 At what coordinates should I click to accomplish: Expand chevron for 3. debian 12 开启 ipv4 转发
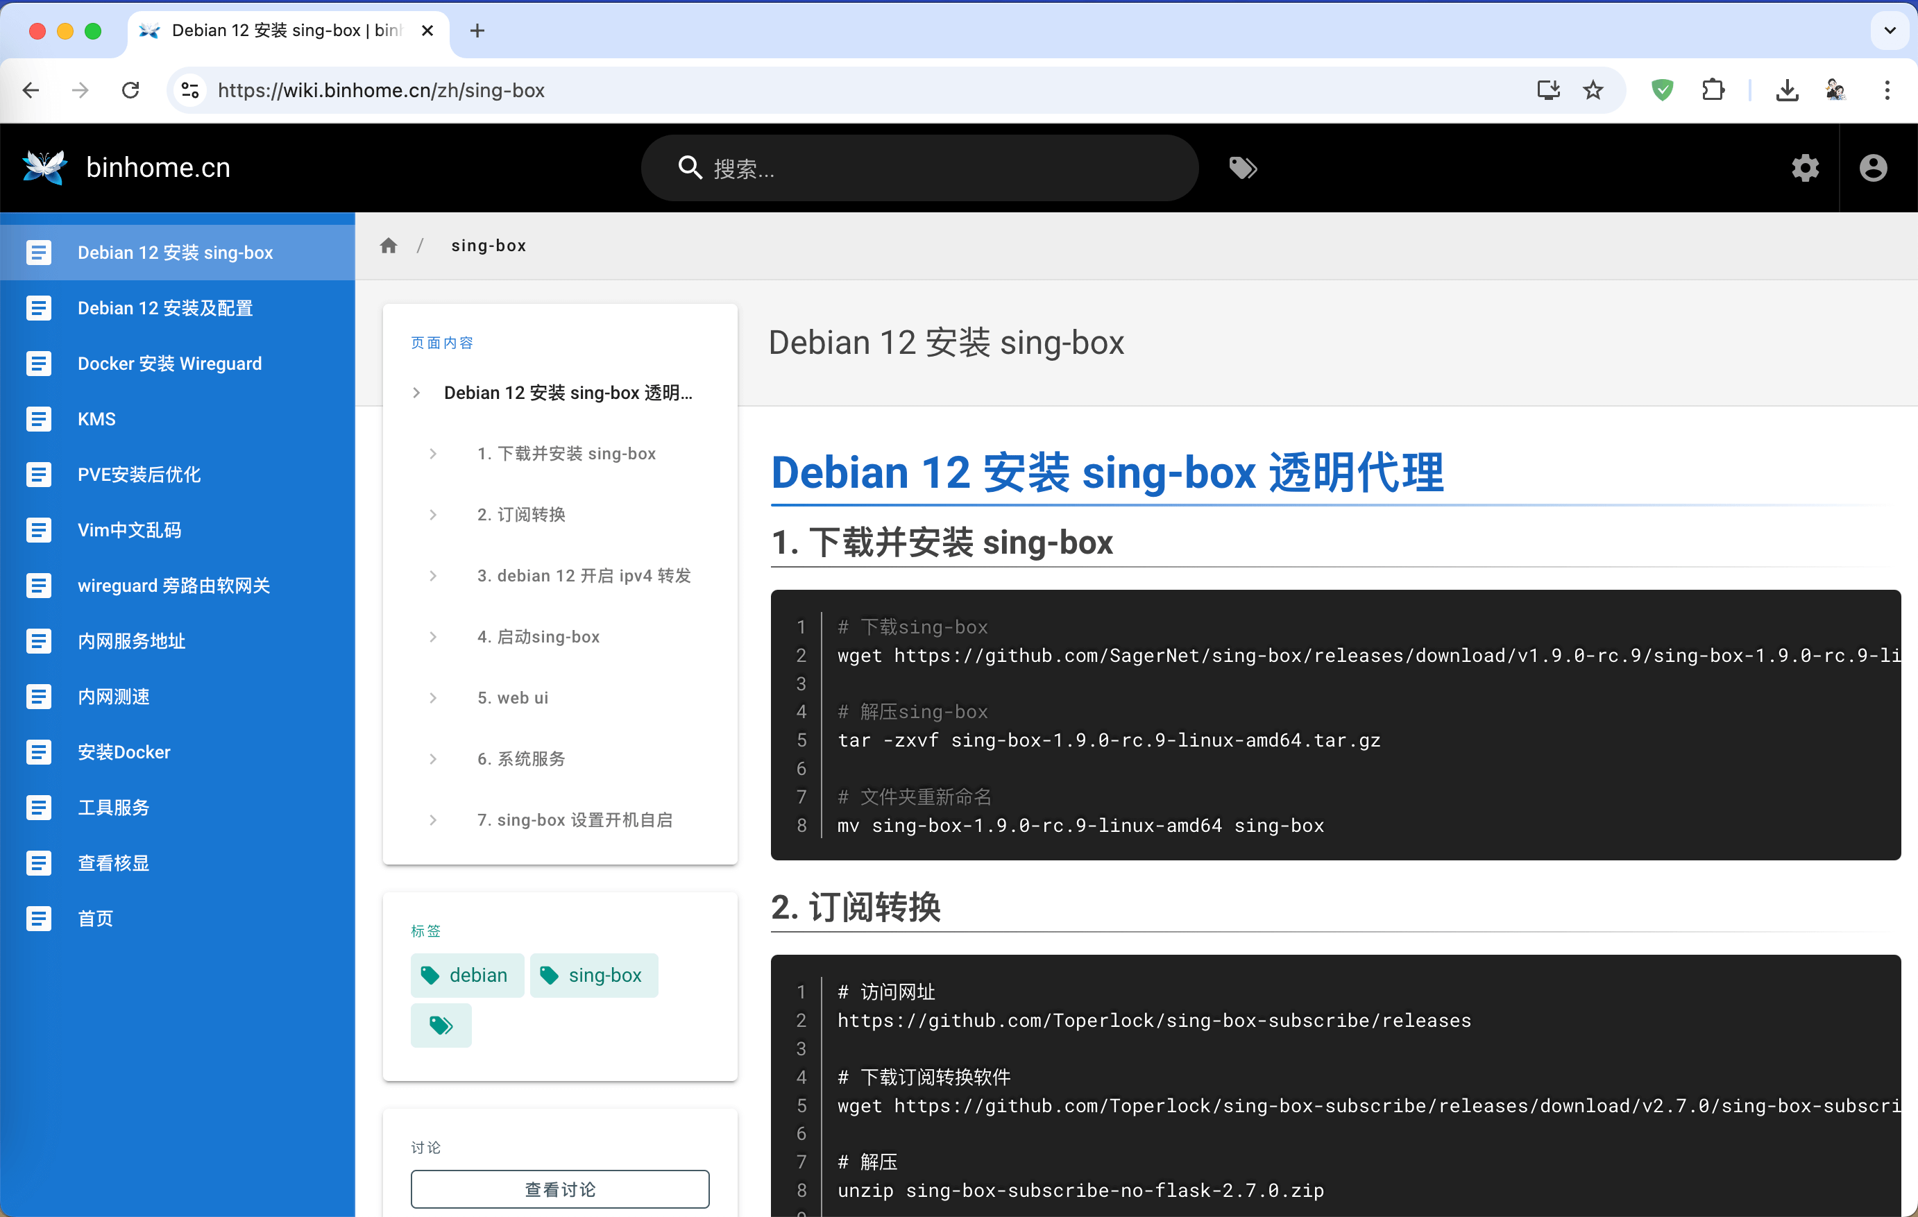(433, 576)
